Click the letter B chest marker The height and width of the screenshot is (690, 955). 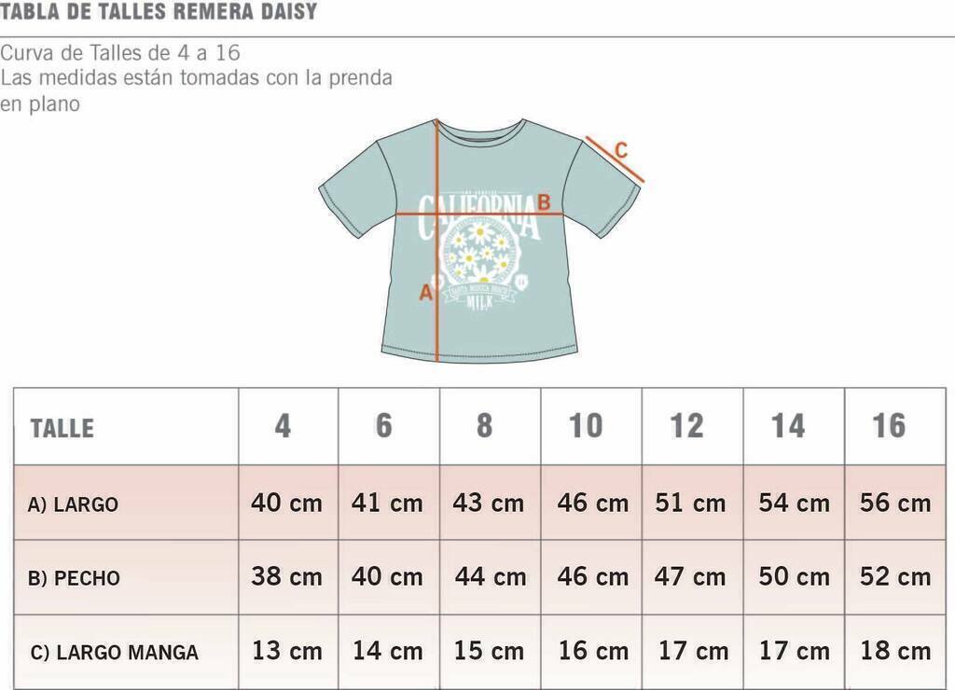[x=544, y=202]
